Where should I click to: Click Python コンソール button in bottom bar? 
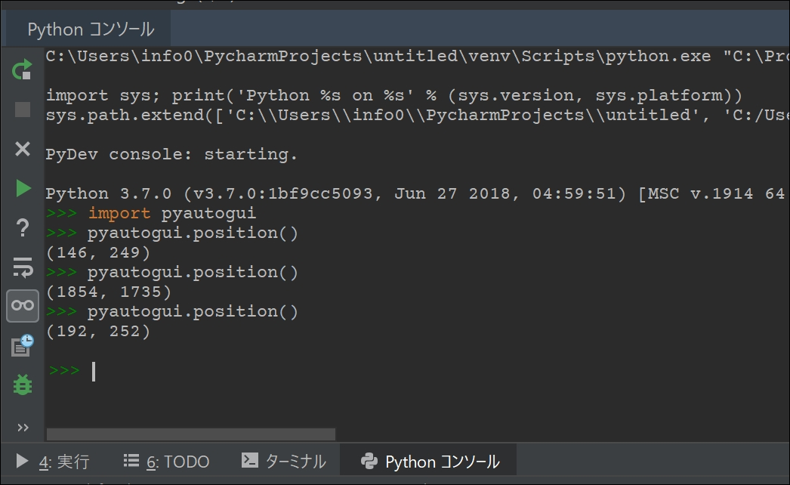click(x=429, y=462)
